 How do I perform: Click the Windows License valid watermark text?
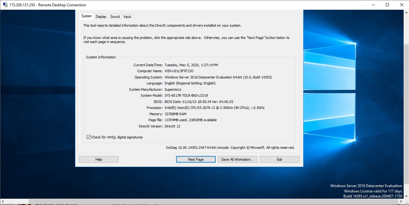click(x=373, y=191)
